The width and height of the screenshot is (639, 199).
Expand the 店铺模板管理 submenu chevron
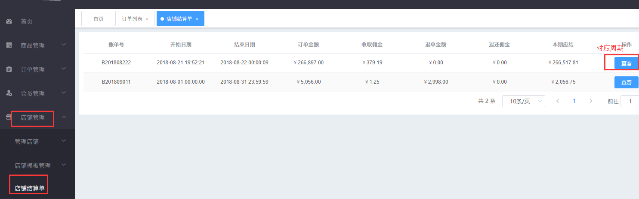click(64, 165)
